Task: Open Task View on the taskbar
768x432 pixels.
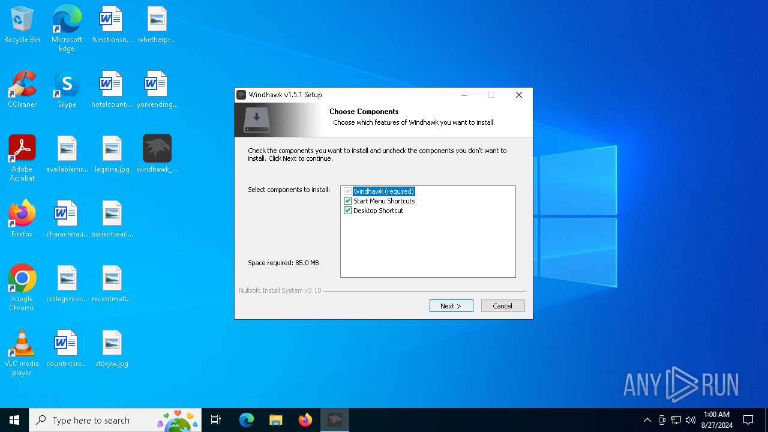Action: coord(216,420)
